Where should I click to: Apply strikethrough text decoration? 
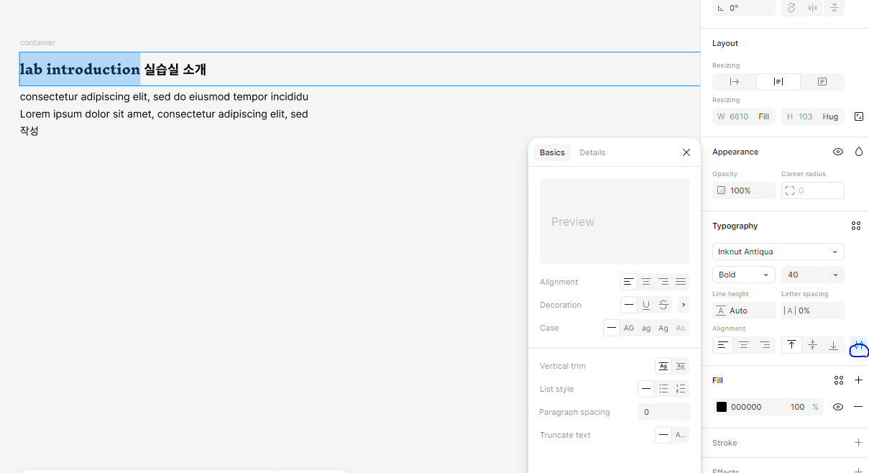pos(663,305)
